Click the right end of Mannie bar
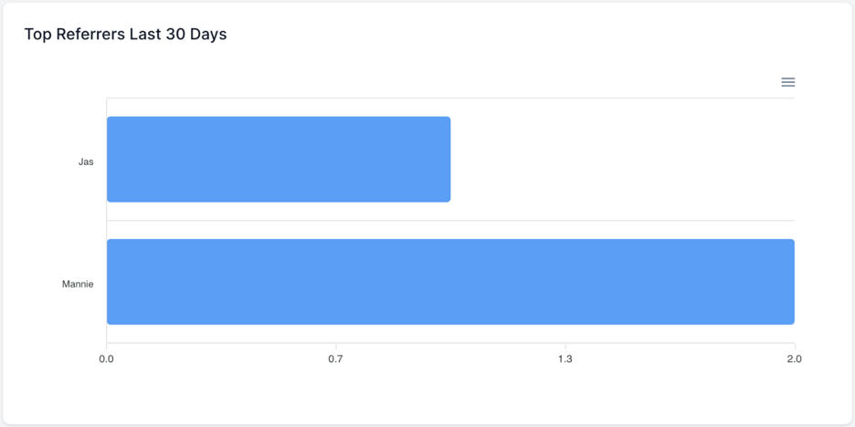855x427 pixels. (791, 282)
